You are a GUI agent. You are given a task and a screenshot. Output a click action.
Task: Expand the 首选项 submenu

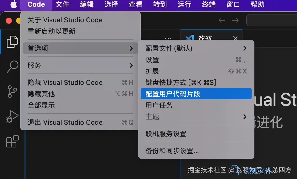pos(80,48)
